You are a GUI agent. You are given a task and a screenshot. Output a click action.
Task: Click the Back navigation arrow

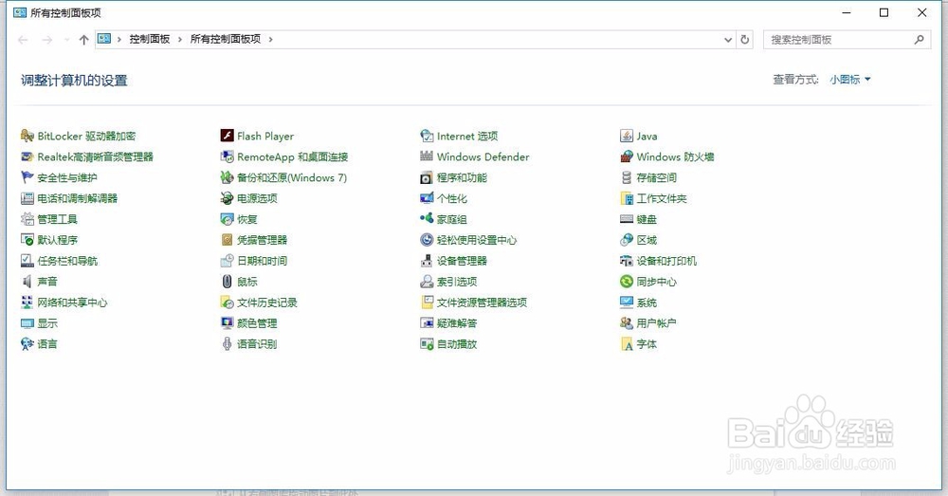coord(23,40)
